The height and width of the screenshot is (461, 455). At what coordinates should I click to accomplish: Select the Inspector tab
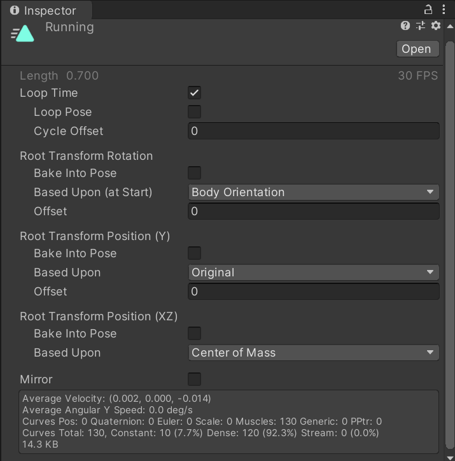pyautogui.click(x=47, y=10)
